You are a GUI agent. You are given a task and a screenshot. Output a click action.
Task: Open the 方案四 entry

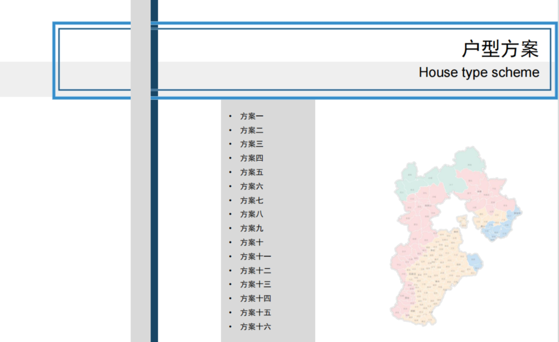251,158
